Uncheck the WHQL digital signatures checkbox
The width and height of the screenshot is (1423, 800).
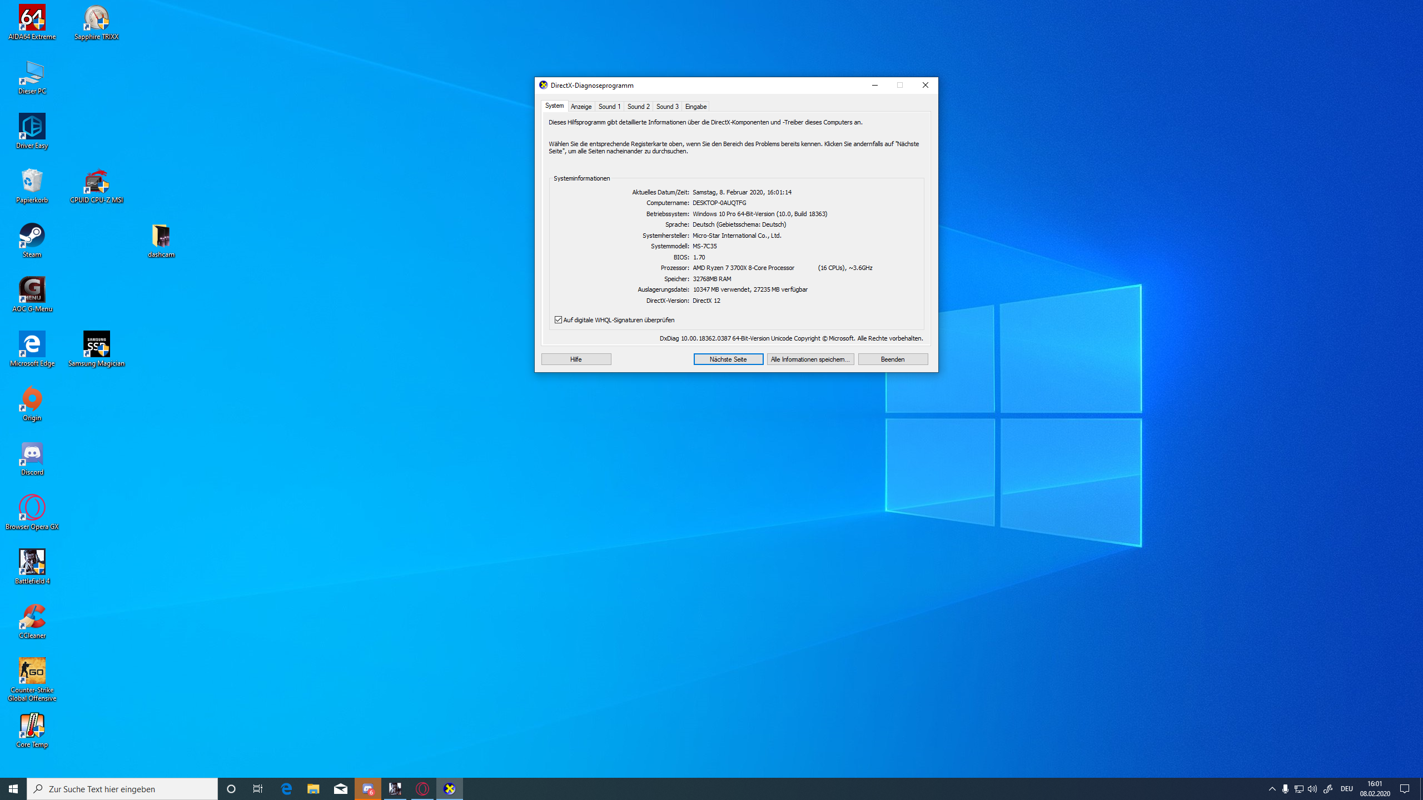coord(558,320)
